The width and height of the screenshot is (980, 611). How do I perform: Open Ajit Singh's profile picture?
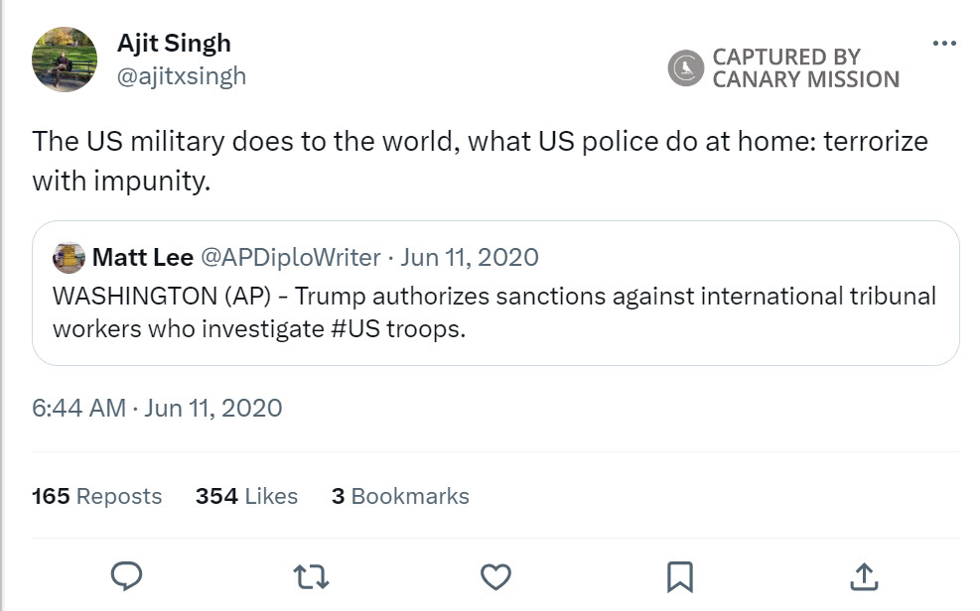[66, 60]
